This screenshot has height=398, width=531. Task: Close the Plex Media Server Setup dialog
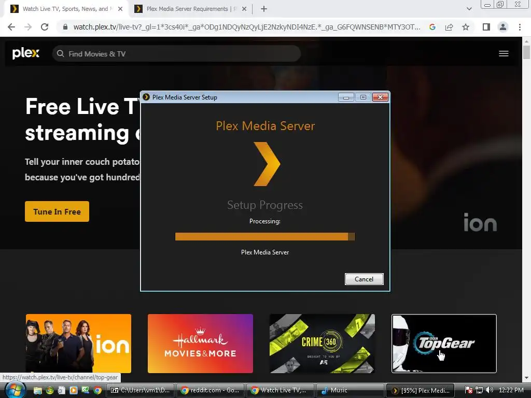point(380,97)
